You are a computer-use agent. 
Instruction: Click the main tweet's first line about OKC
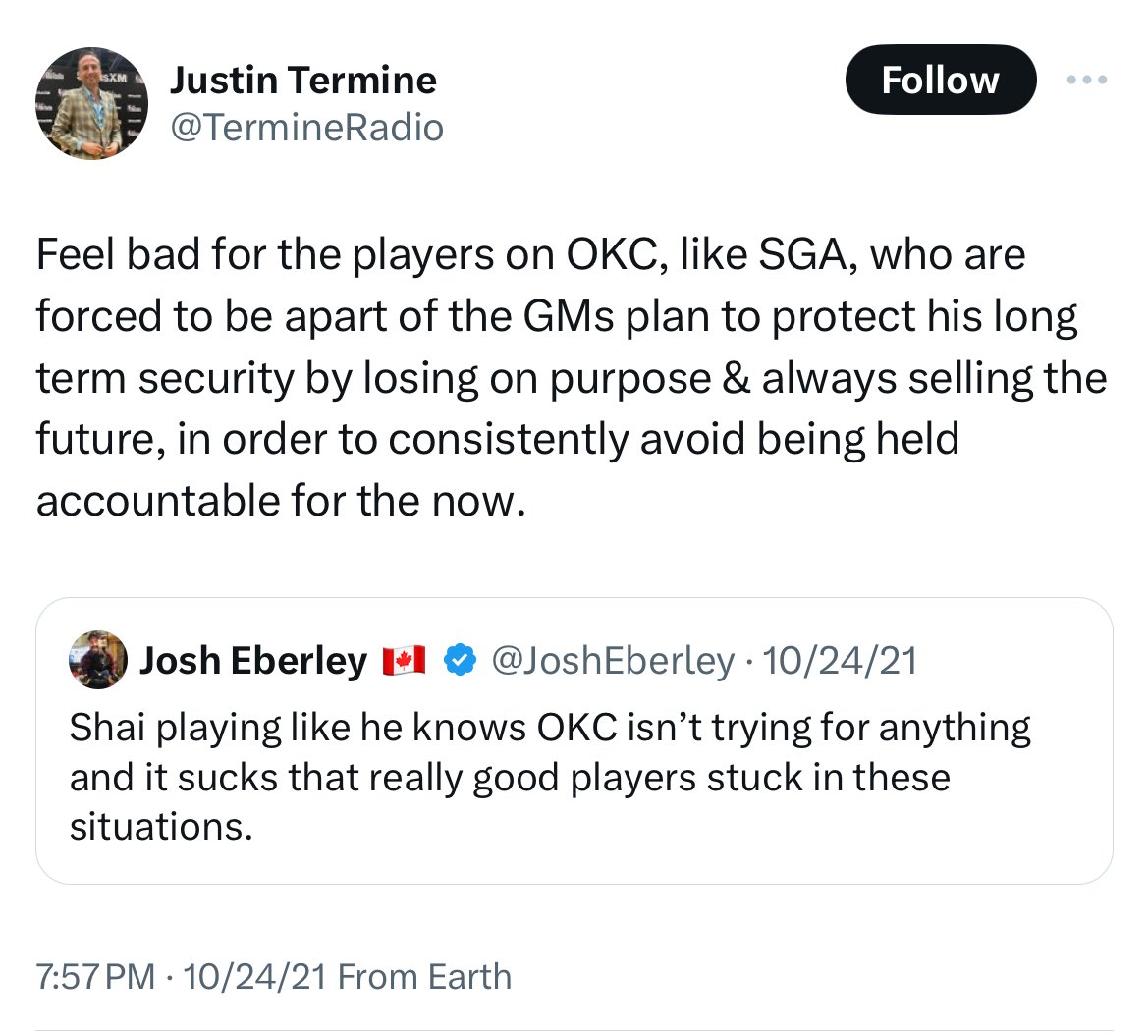[x=530, y=255]
